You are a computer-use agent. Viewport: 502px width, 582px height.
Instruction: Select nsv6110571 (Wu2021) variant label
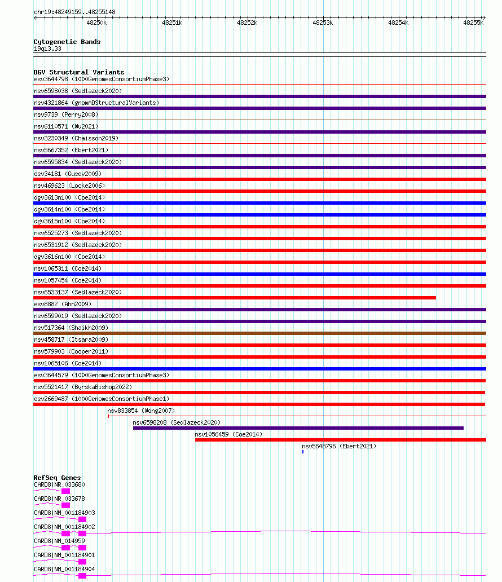click(66, 126)
